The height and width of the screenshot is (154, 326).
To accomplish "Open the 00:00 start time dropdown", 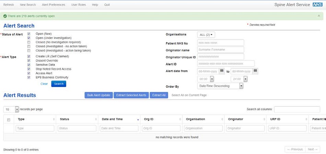I will [212, 79].
